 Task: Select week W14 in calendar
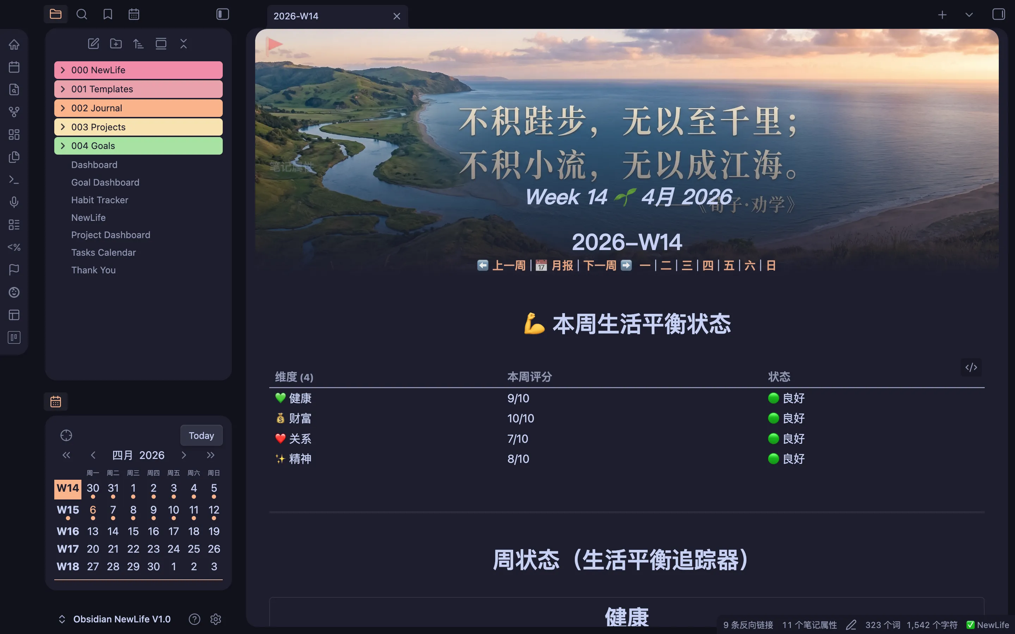click(68, 489)
